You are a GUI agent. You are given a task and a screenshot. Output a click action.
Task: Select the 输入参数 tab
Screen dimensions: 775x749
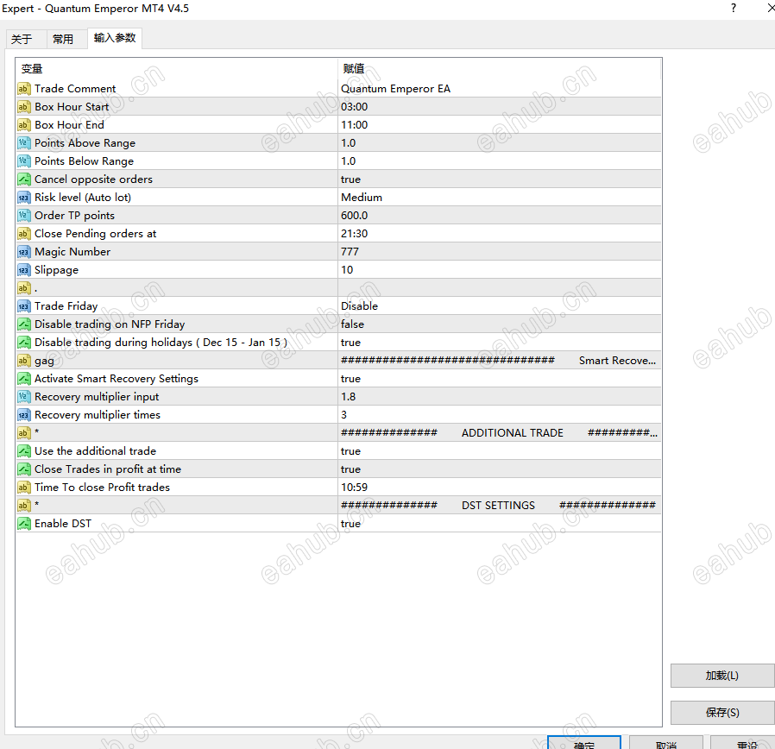[x=115, y=38]
